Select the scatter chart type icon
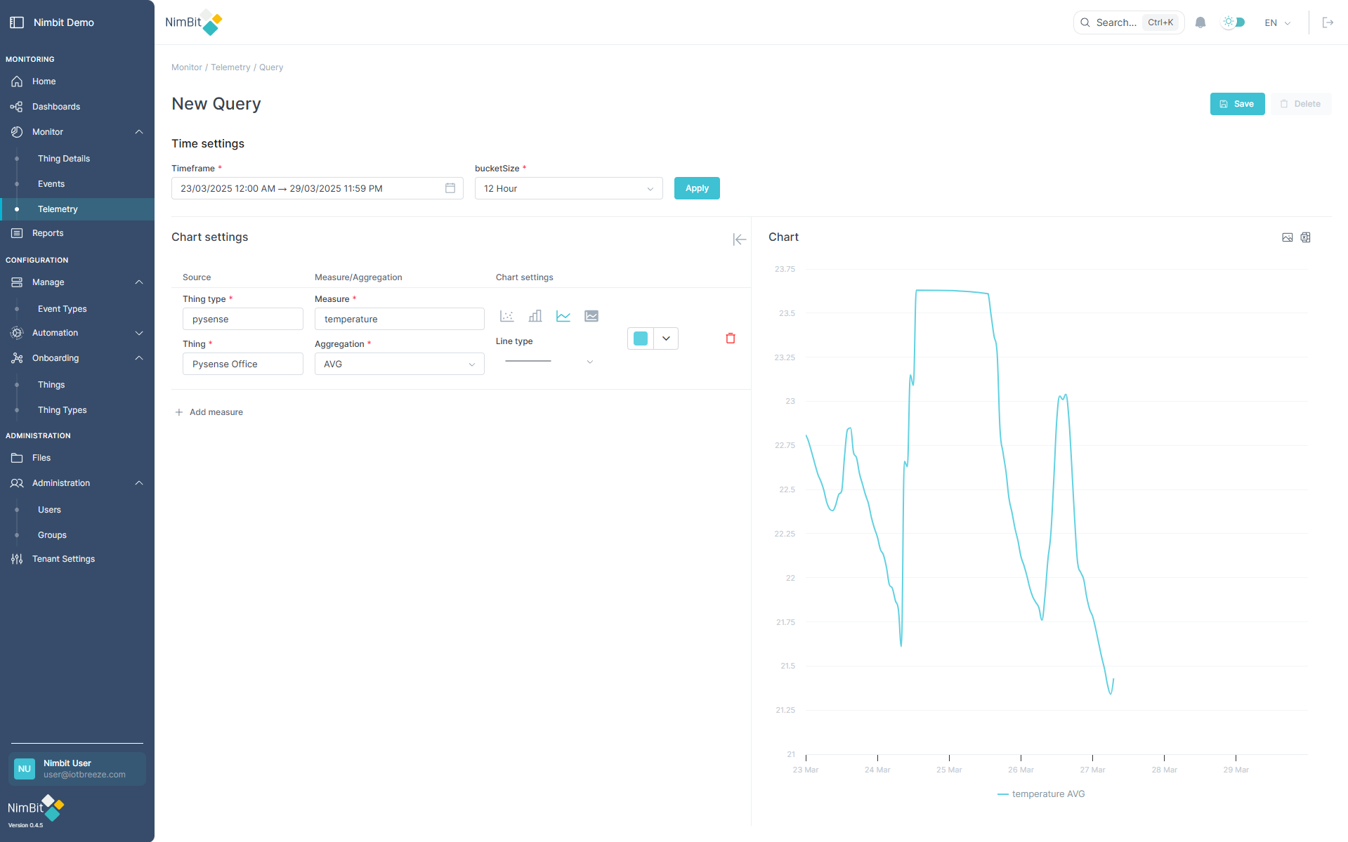Image resolution: width=1348 pixels, height=842 pixels. coord(506,316)
